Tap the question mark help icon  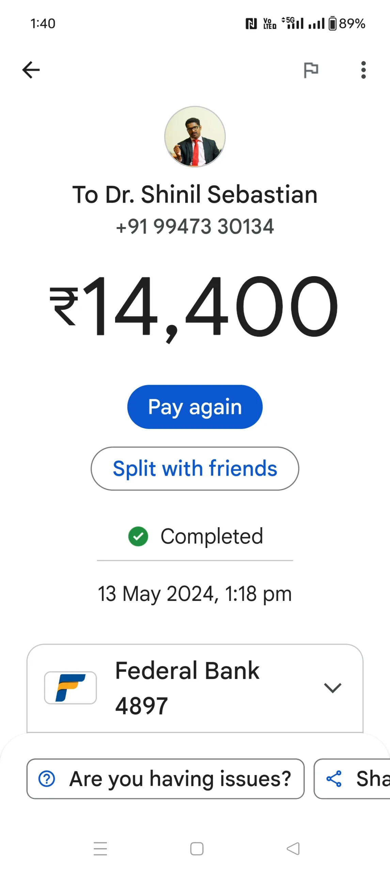click(x=47, y=779)
